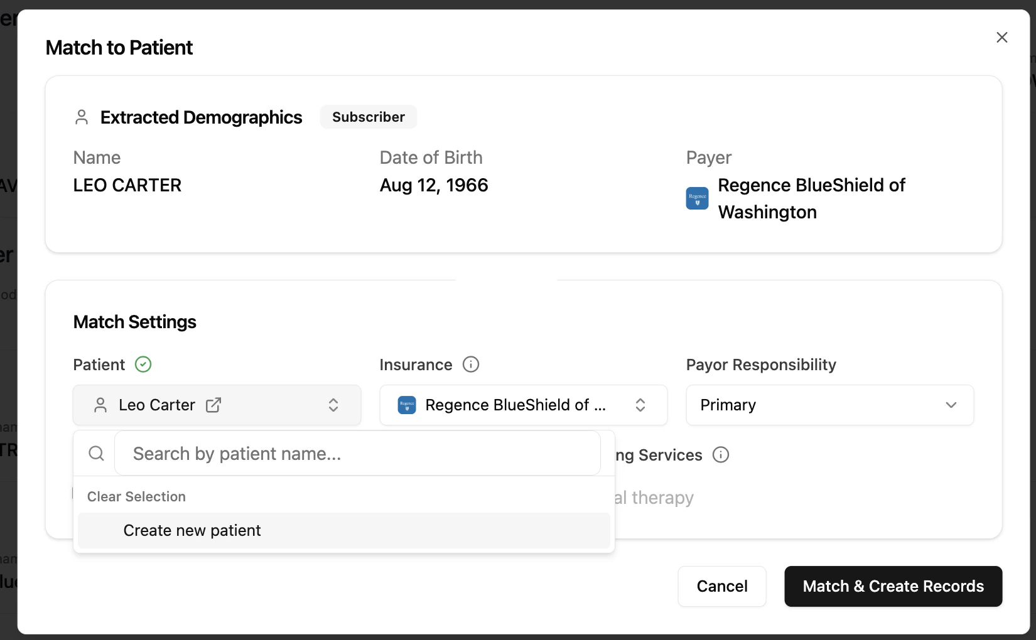Click the green checkmark beside Patient label

point(143,364)
